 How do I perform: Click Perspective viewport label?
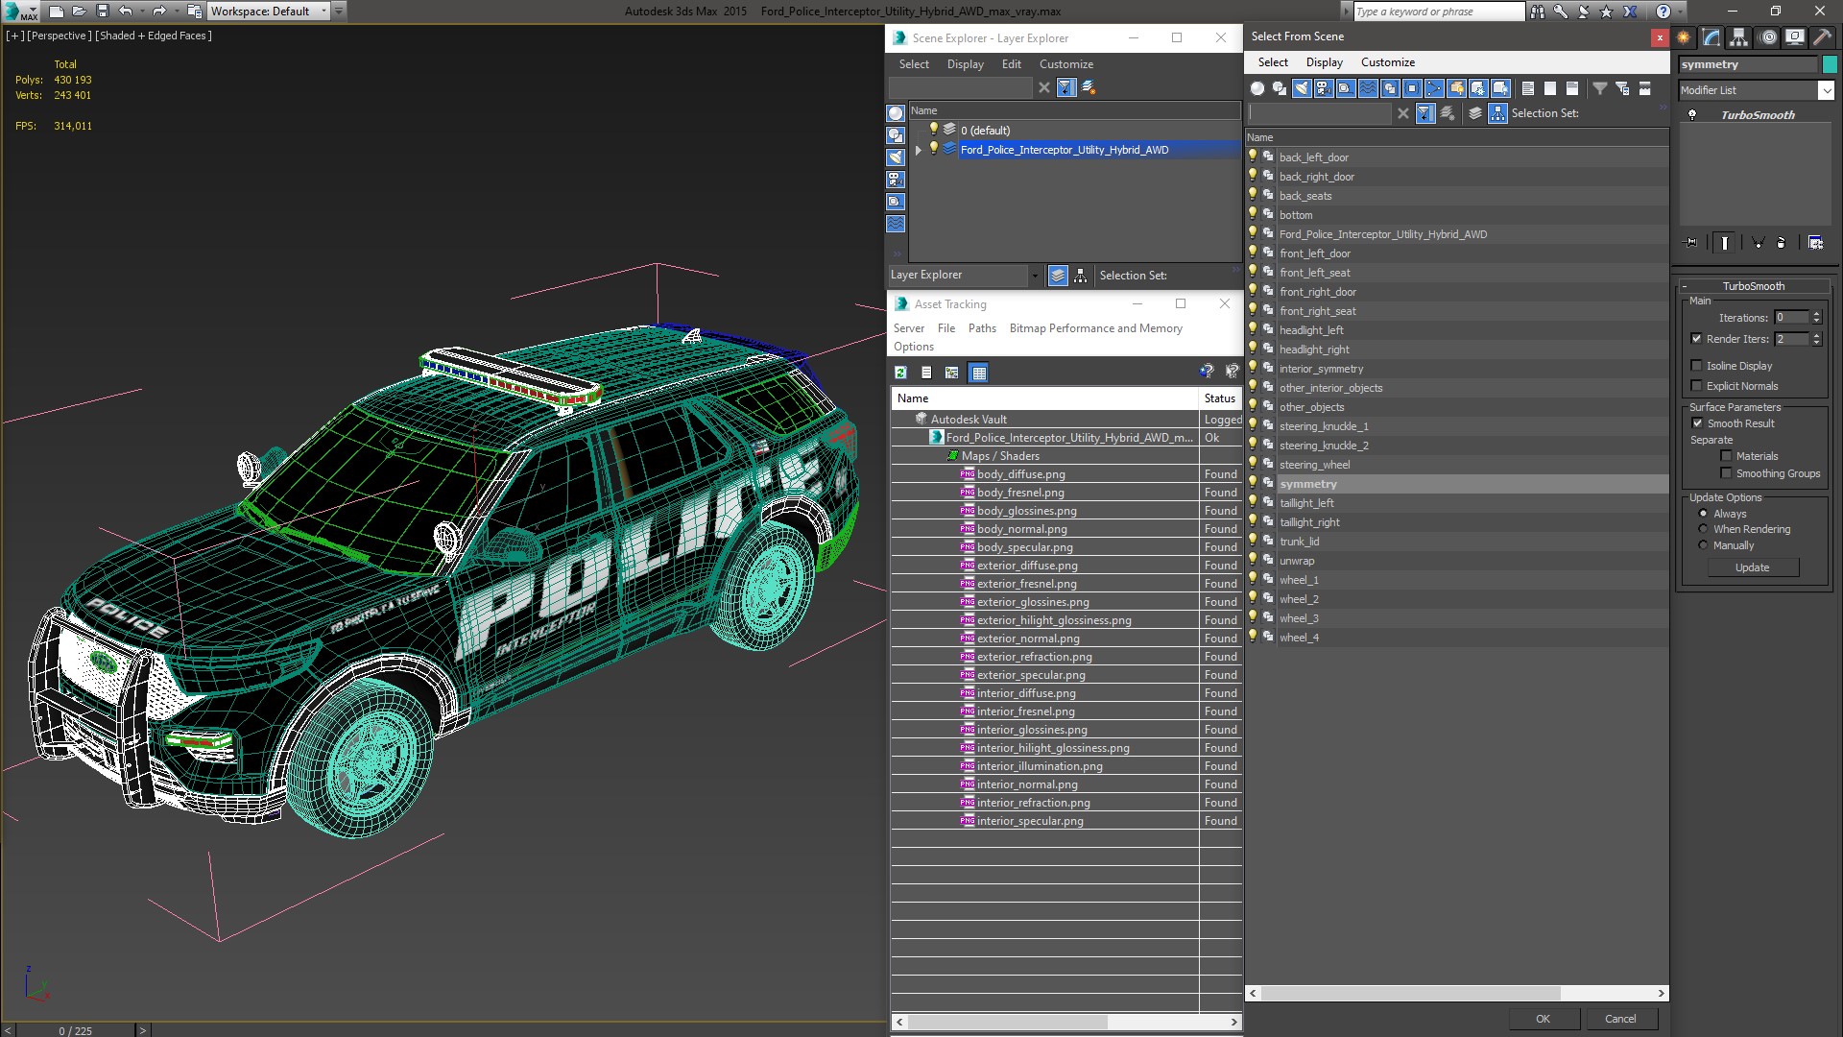click(x=60, y=36)
